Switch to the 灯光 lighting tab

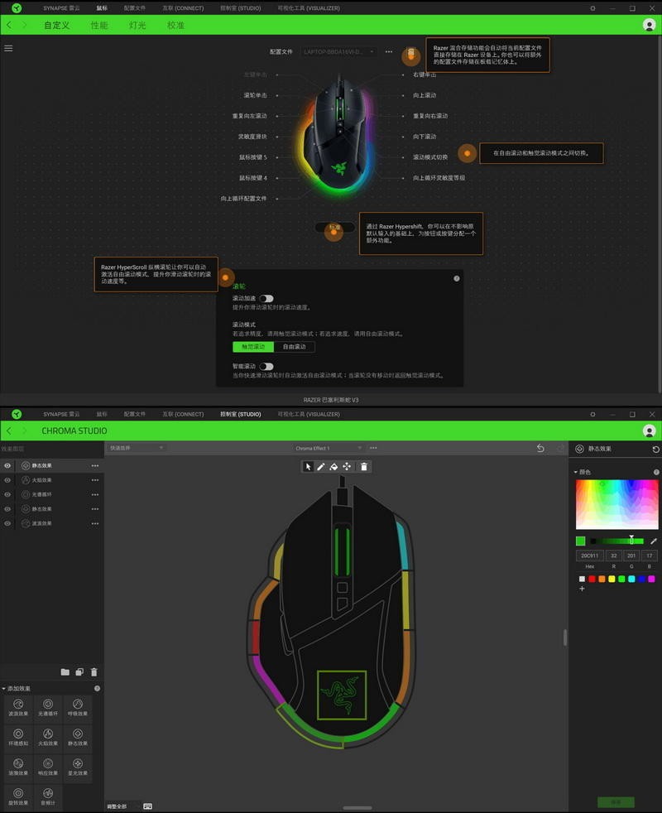point(137,25)
